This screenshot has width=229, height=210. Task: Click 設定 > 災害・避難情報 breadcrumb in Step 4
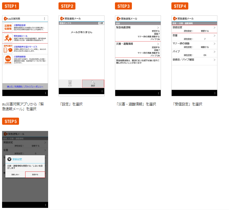click(183, 23)
